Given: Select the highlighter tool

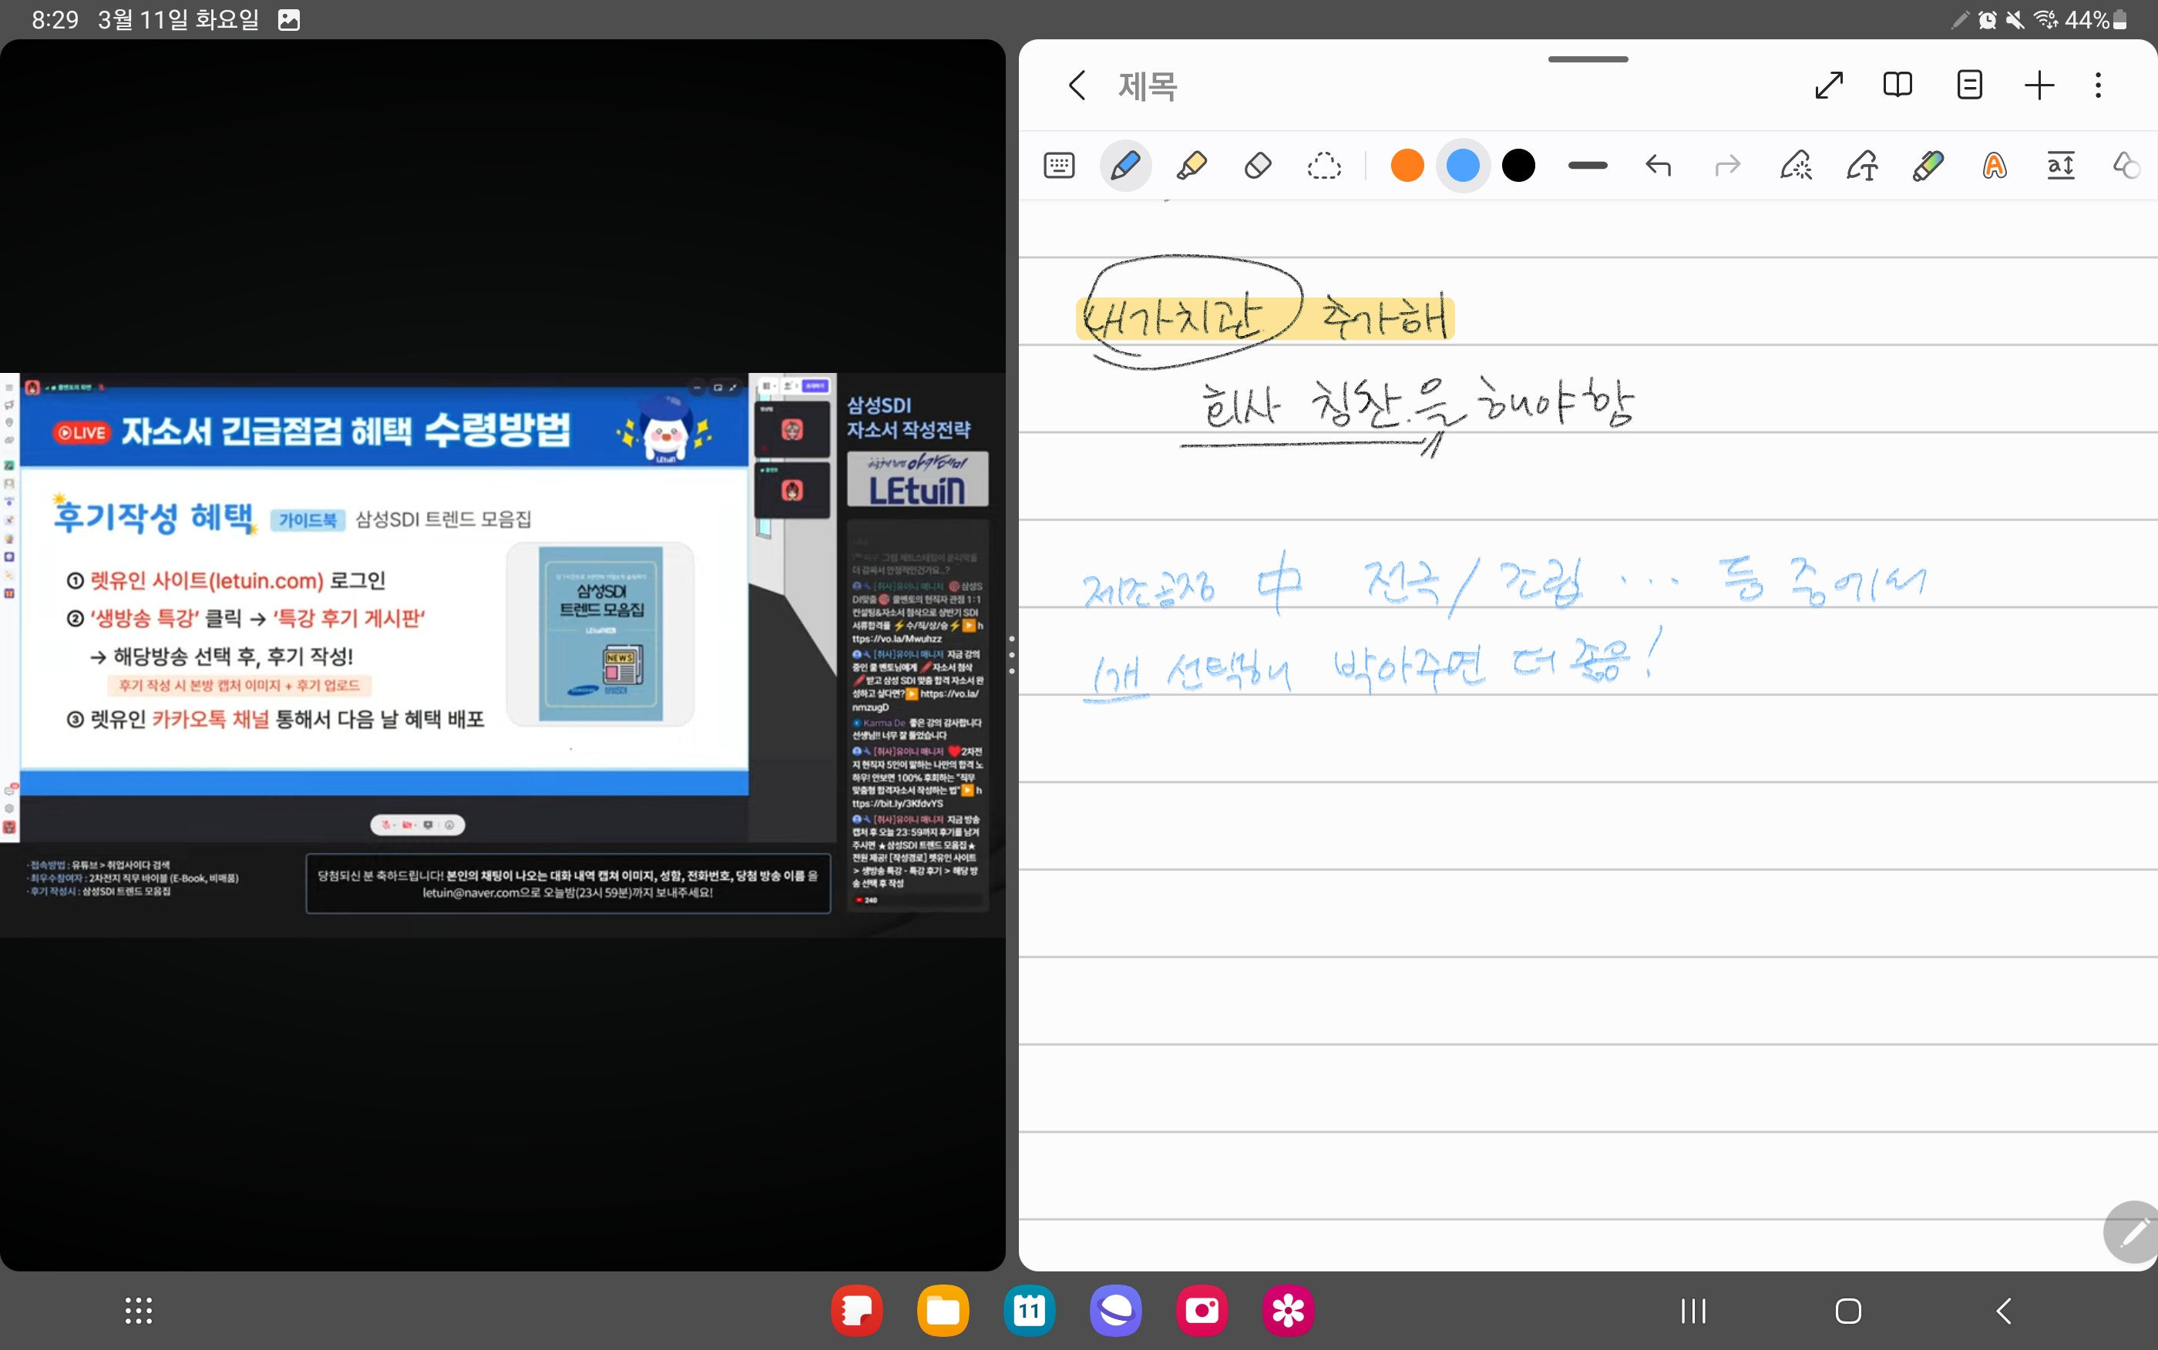Looking at the screenshot, I should (x=1191, y=165).
